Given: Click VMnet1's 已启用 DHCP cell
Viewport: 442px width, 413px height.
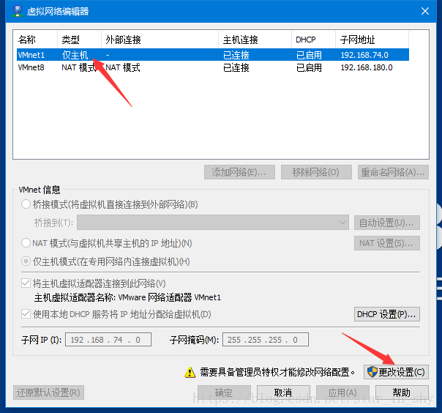Looking at the screenshot, I should tap(309, 55).
